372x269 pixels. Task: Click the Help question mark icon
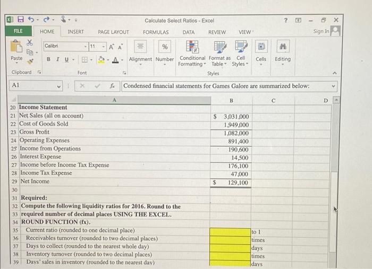point(286,20)
